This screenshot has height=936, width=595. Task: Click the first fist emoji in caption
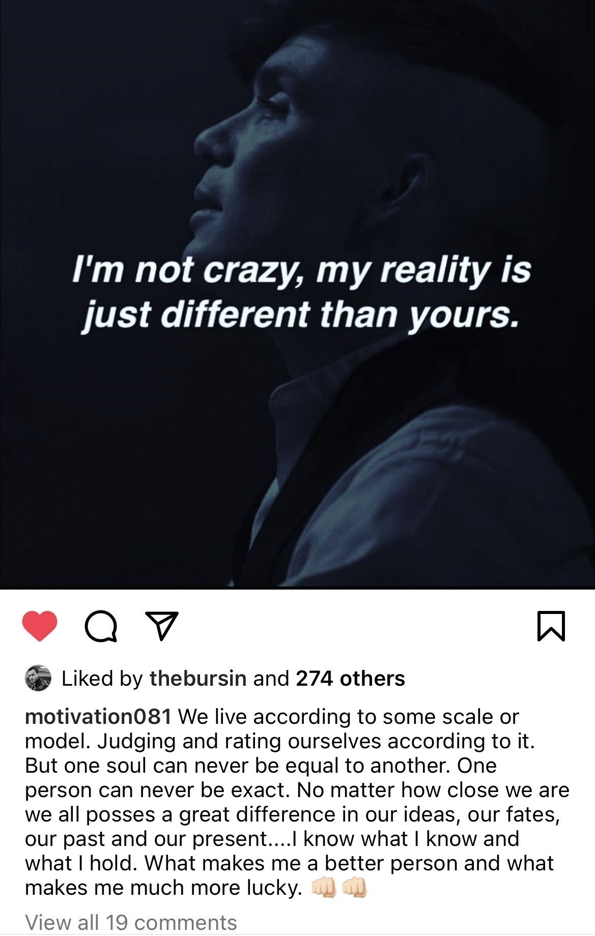click(323, 888)
